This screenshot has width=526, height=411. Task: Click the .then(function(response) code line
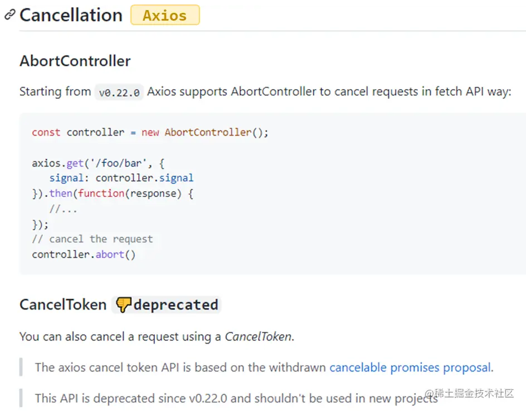tap(113, 194)
